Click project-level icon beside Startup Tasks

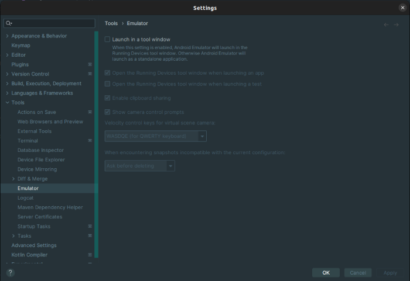(x=90, y=226)
